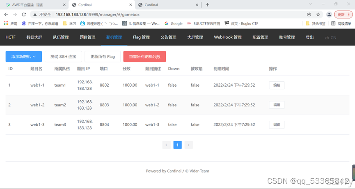The height and width of the screenshot is (189, 355).
Task: Open the 账号管理 menu item
Action: (x=287, y=37)
